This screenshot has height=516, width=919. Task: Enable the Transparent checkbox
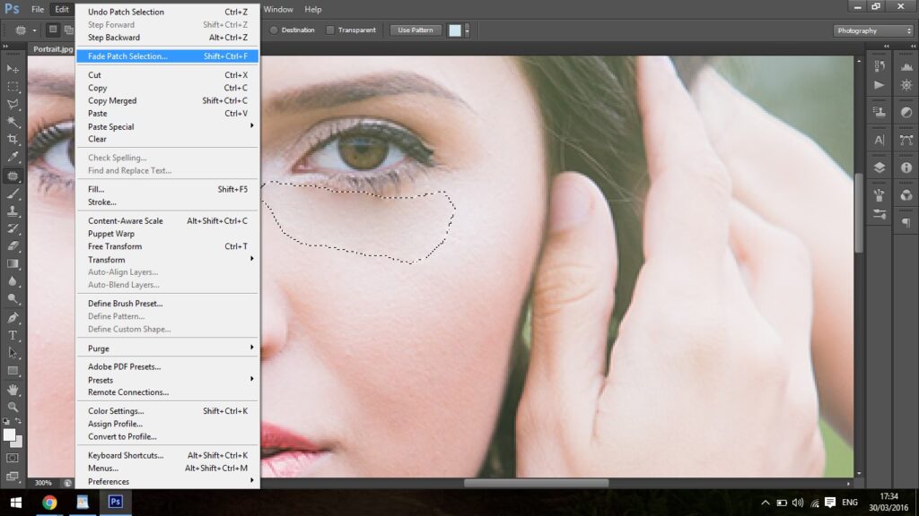(x=330, y=30)
